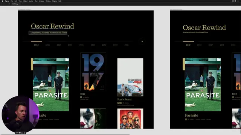
Task: Select the Parasite poster in the left frame
Action: 51,85
